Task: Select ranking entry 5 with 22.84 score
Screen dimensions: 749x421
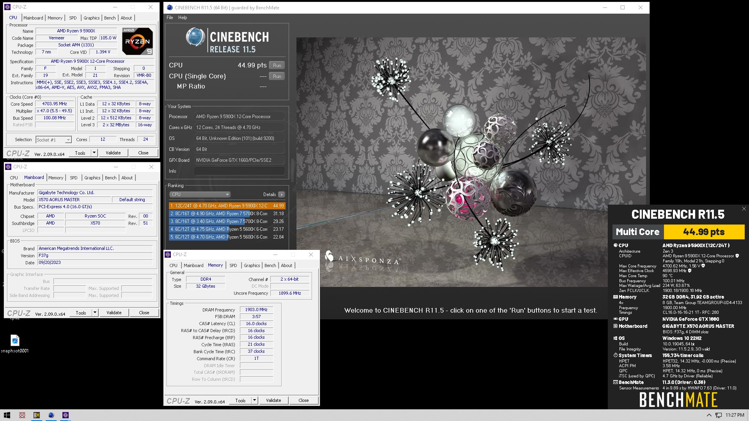Action: (x=227, y=237)
